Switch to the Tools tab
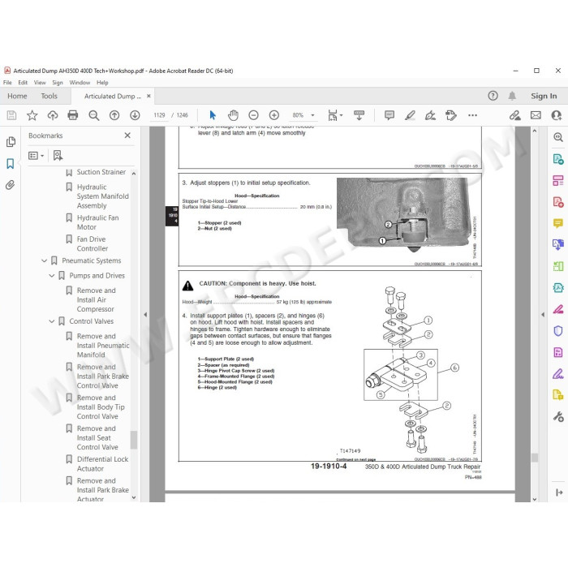Screen dimensions: 568x568 49,96
